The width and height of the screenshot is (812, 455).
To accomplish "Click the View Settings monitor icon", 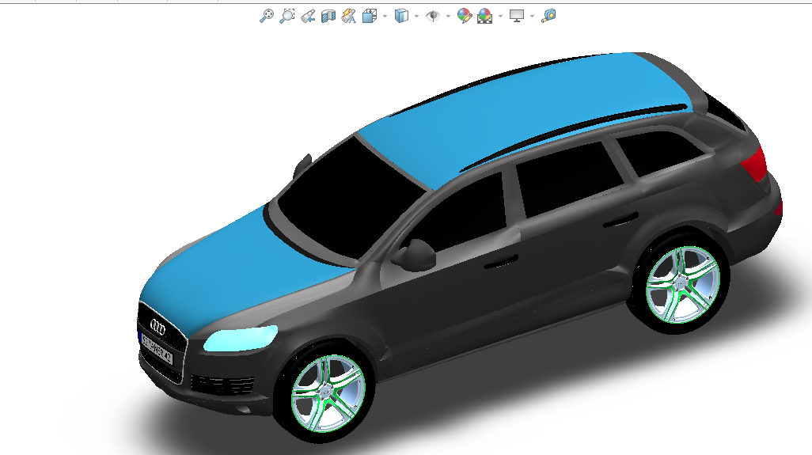I will pyautogui.click(x=516, y=16).
